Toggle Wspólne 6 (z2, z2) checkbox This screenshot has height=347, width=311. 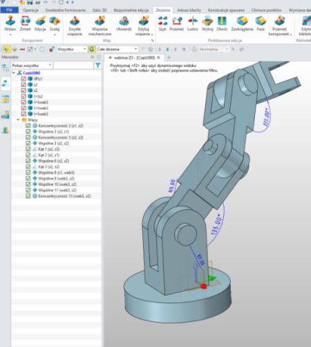click(28, 161)
